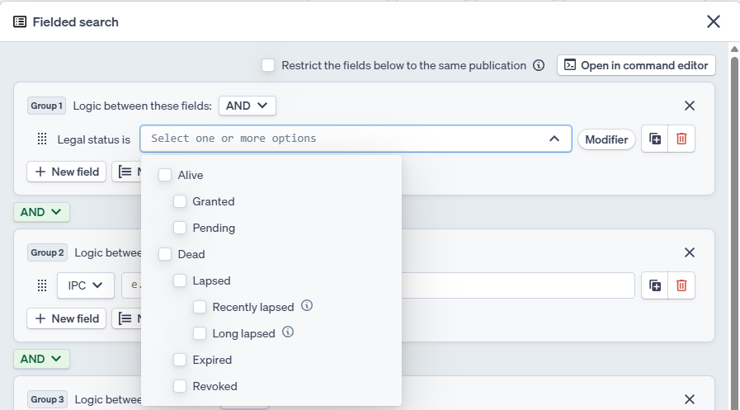Click the Modifier button
Viewport: 740px width, 410px height.
[x=606, y=139]
